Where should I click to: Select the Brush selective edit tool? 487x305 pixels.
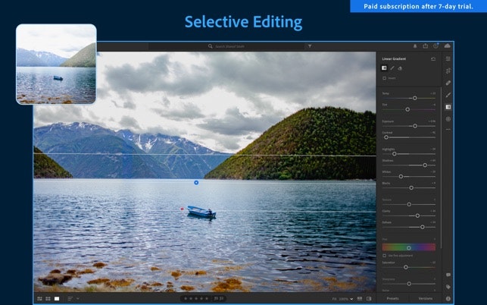(448, 95)
